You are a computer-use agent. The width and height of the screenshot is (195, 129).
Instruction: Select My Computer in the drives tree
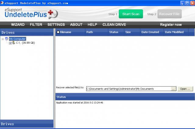(17, 39)
